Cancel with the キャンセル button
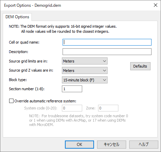This screenshot has height=152, width=161. [x=112, y=145]
